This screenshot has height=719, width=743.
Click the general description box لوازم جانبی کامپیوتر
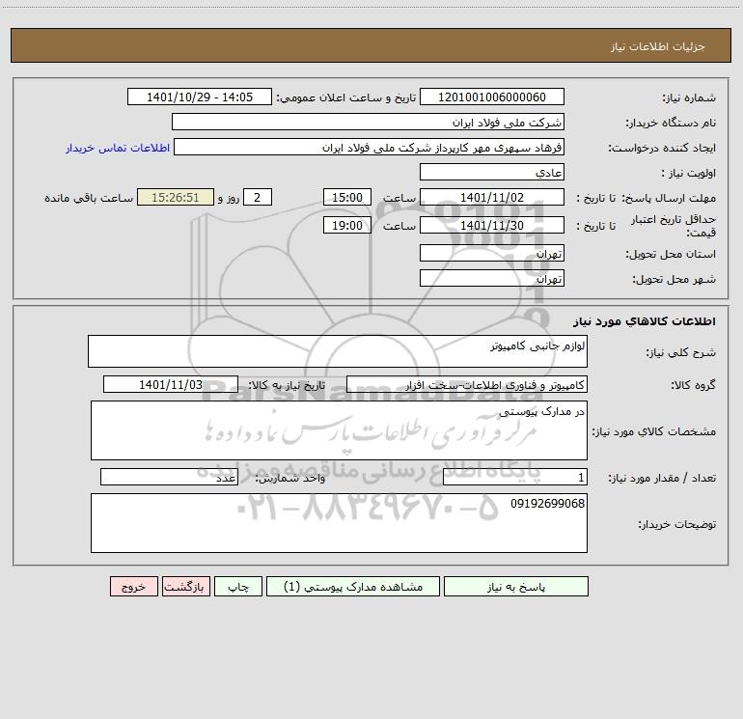tap(338, 351)
